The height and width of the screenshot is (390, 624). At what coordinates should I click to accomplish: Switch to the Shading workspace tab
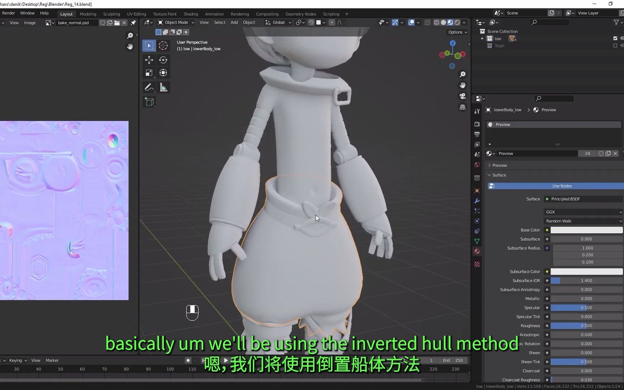pyautogui.click(x=191, y=14)
